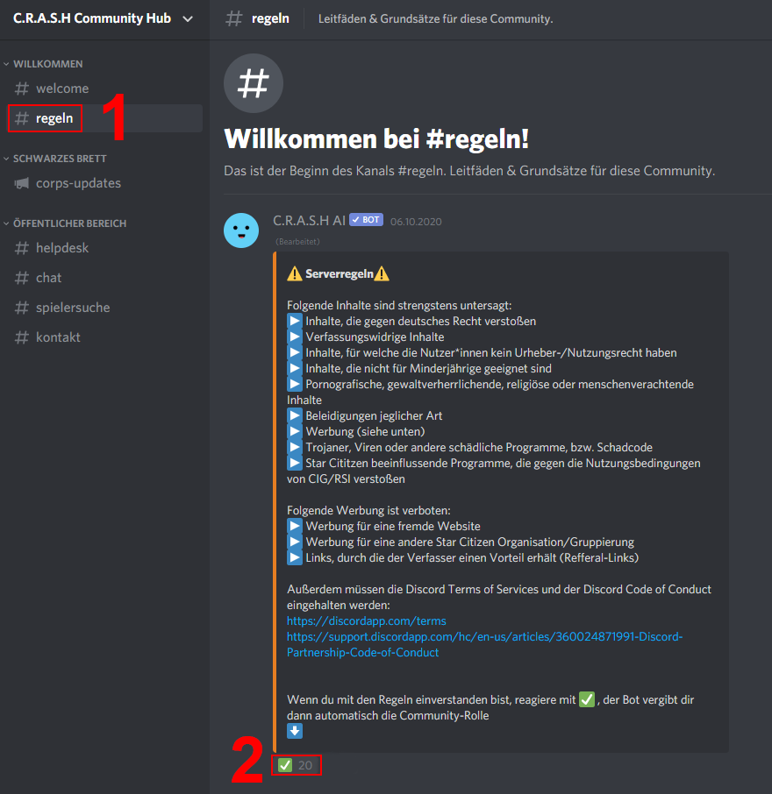Collapse the WILLKOMMEN category
This screenshot has width=772, height=794.
coord(44,64)
